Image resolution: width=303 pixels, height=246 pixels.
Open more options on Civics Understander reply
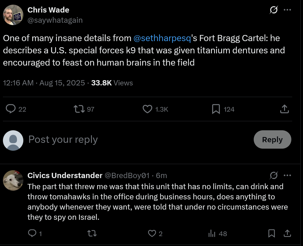pyautogui.click(x=287, y=175)
